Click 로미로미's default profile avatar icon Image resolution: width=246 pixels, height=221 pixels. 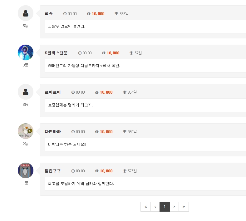[x=26, y=92]
